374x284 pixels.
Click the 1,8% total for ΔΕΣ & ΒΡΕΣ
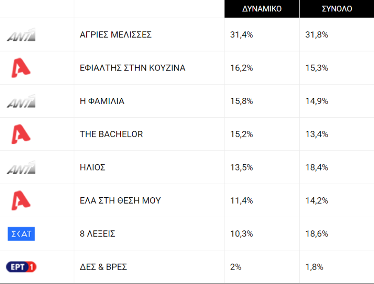[314, 267]
